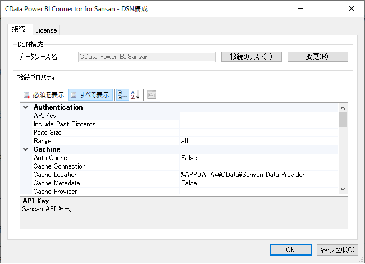Switch to the License tab
This screenshot has width=365, height=264.
coord(46,30)
